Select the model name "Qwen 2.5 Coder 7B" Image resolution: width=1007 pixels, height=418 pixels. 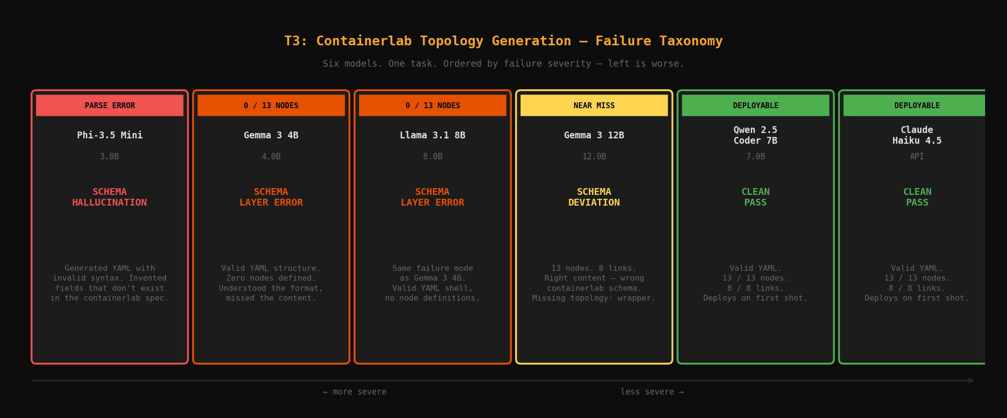pos(755,135)
